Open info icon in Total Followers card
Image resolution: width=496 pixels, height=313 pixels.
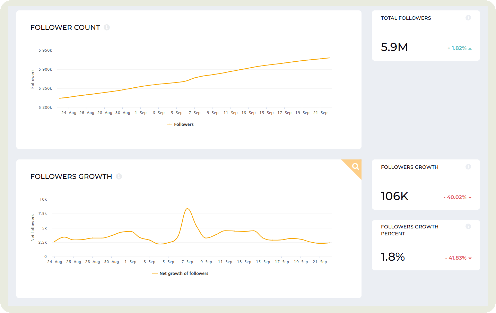click(468, 18)
